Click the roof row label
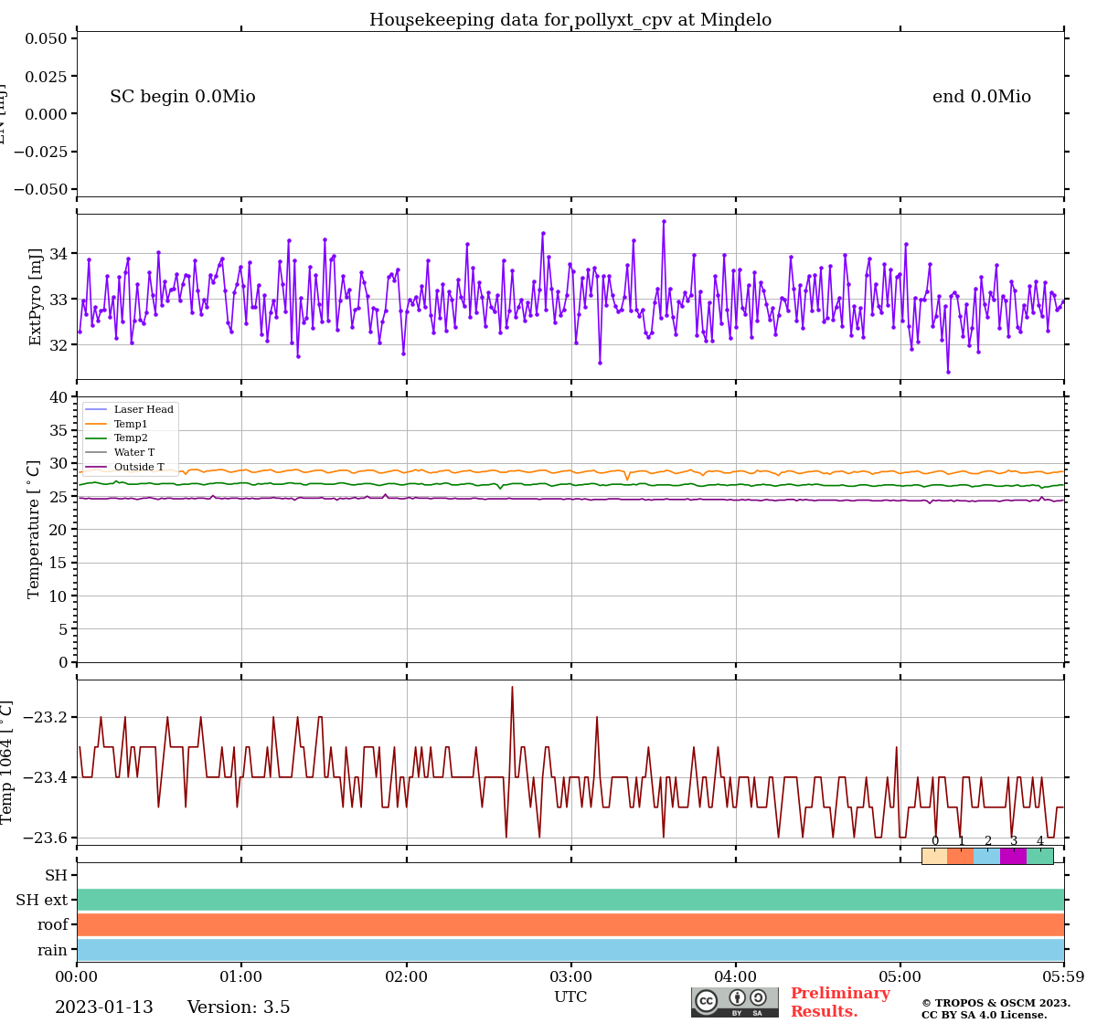Viewport: 1097px width, 1023px height. [x=53, y=924]
